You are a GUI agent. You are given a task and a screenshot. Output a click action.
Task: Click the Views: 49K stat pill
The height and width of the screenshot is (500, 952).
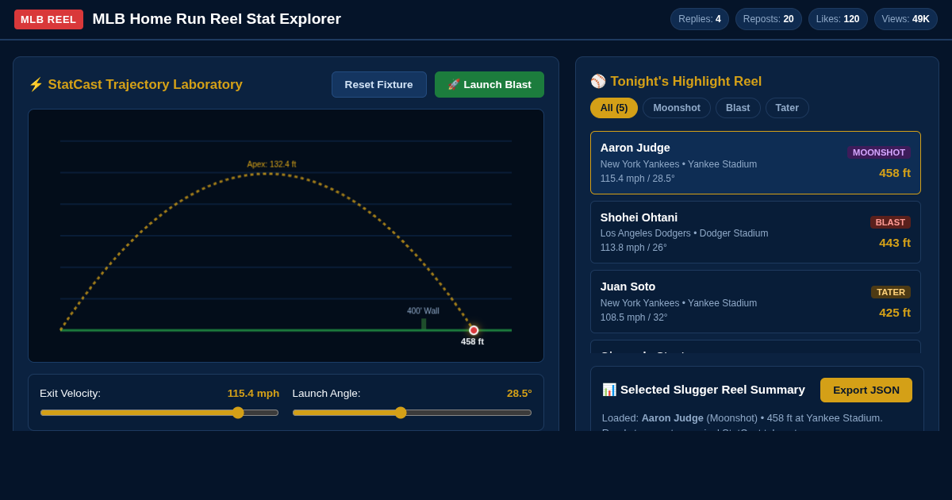click(x=906, y=19)
